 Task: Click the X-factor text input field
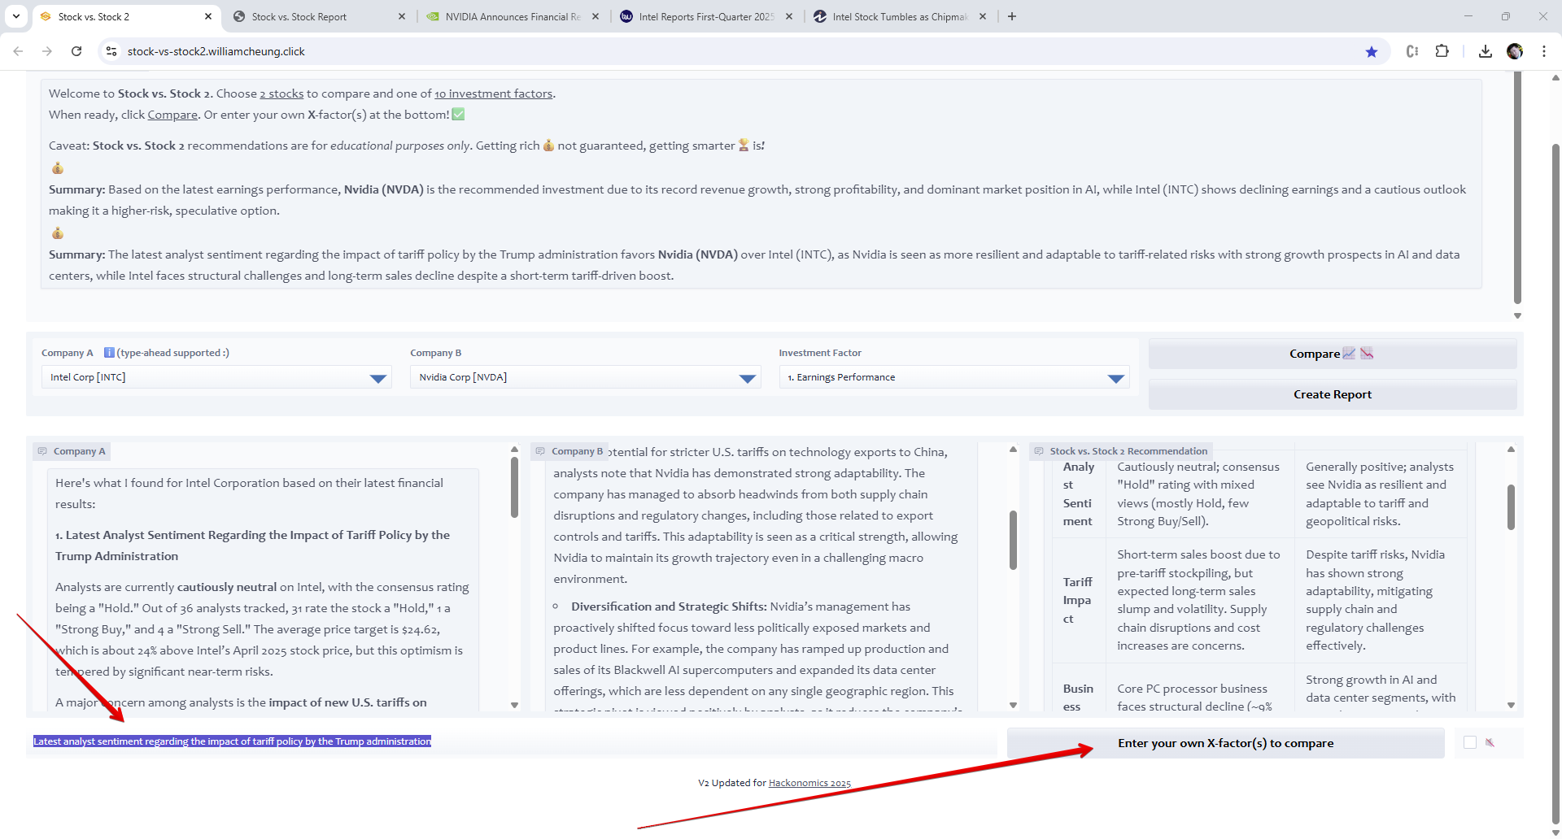pyautogui.click(x=513, y=741)
